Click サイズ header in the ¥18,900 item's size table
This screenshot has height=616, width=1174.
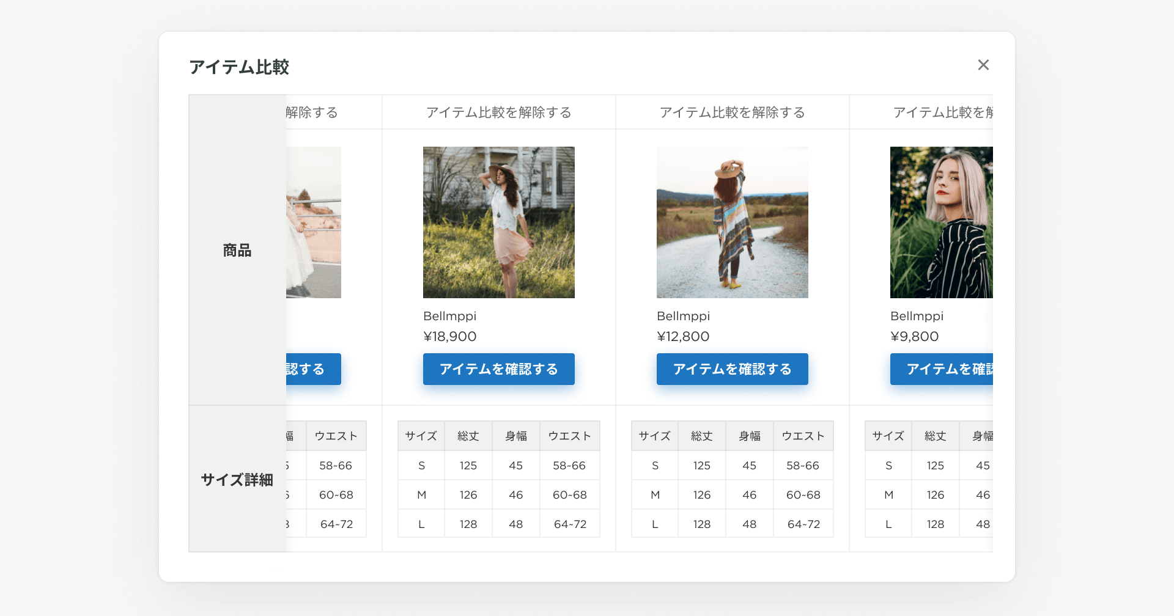tap(421, 436)
